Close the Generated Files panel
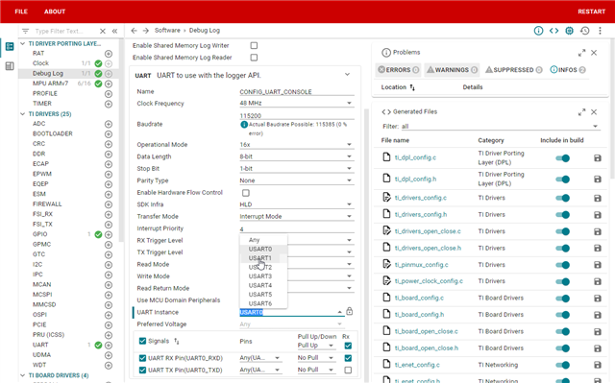The width and height of the screenshot is (615, 383). point(594,112)
